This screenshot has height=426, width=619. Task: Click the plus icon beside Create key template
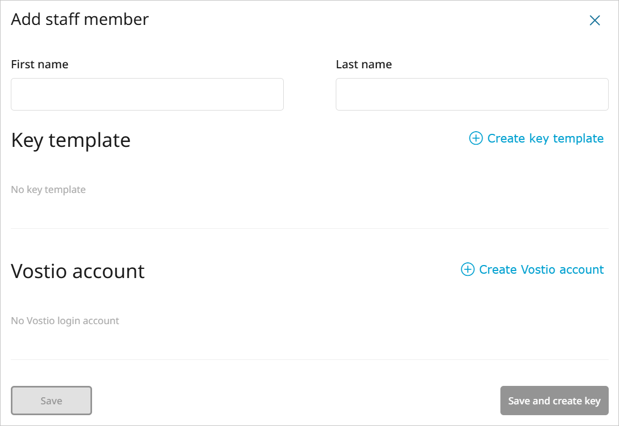pos(475,138)
